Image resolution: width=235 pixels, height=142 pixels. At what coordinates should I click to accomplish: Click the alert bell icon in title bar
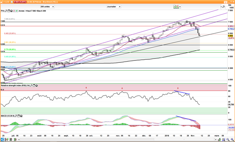2,2
